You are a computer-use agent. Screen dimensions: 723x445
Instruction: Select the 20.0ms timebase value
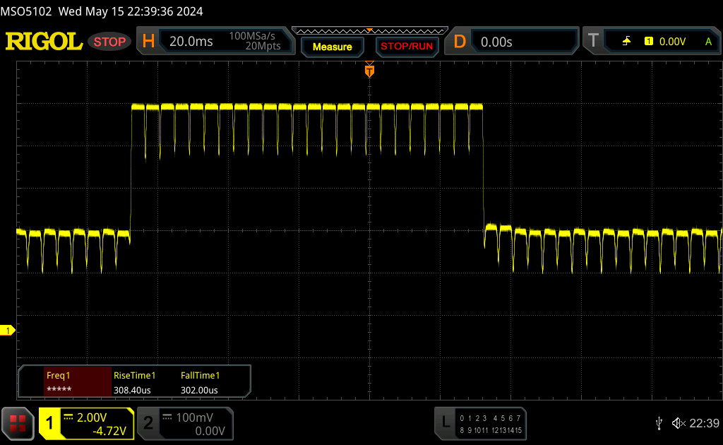pos(191,42)
